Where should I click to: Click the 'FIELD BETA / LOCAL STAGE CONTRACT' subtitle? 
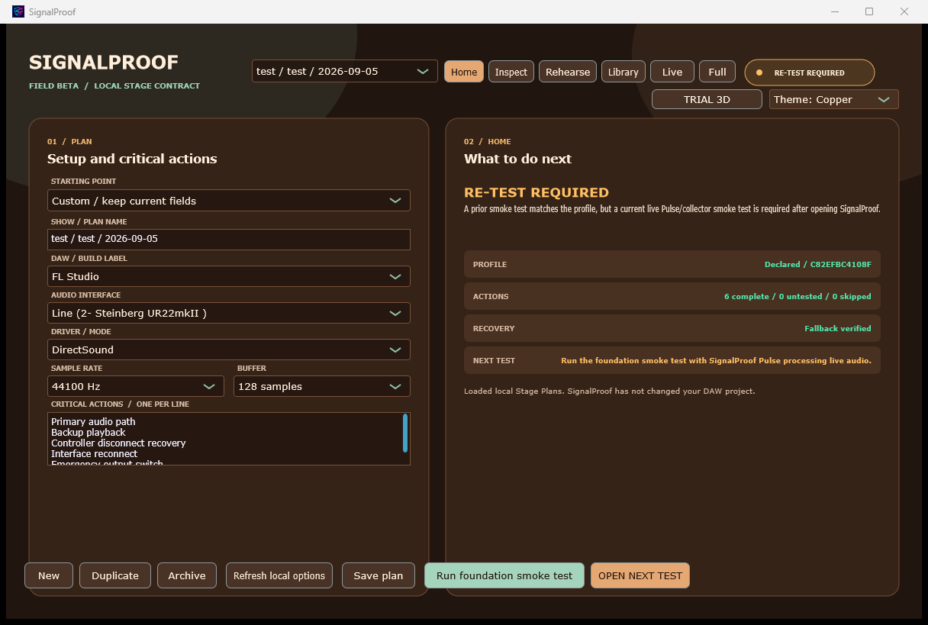tap(114, 85)
